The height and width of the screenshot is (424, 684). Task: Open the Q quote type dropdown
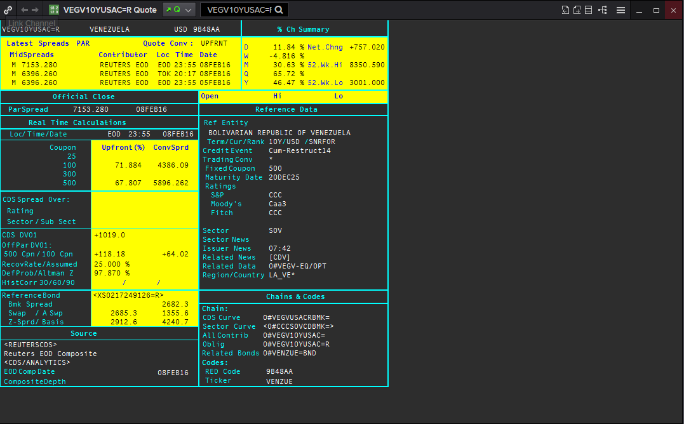coord(178,10)
